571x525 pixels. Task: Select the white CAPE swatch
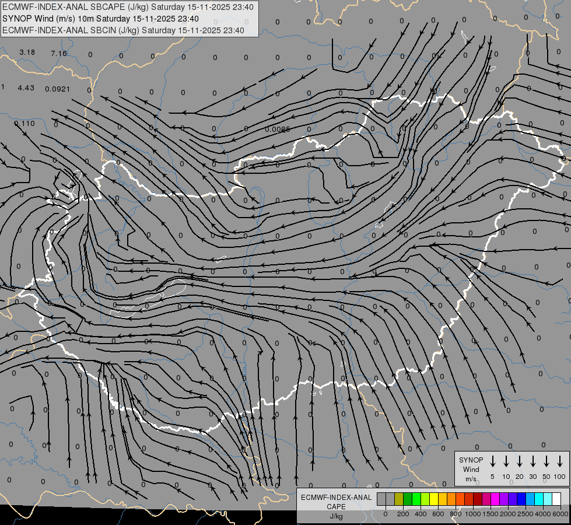point(556,499)
